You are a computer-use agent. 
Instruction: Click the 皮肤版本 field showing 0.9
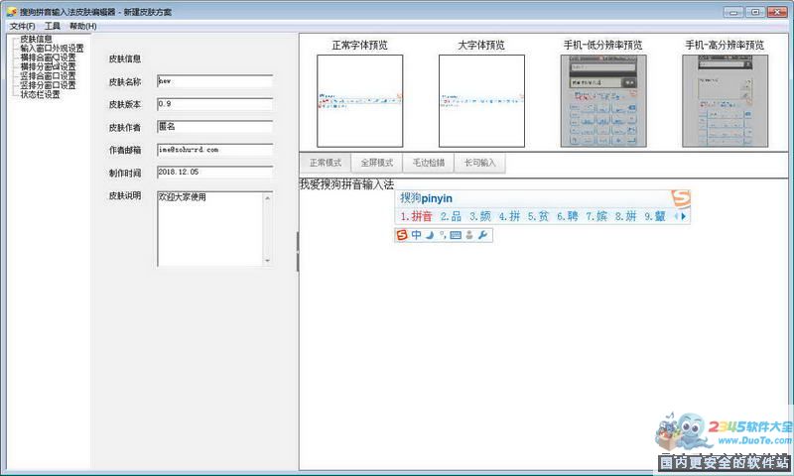(214, 104)
